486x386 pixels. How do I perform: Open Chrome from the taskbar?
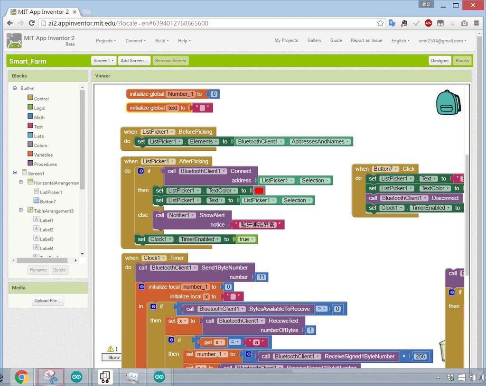[22, 377]
